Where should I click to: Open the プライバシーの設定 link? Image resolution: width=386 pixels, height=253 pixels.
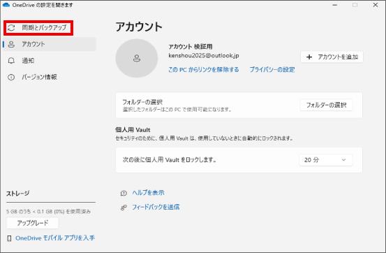tap(272, 69)
